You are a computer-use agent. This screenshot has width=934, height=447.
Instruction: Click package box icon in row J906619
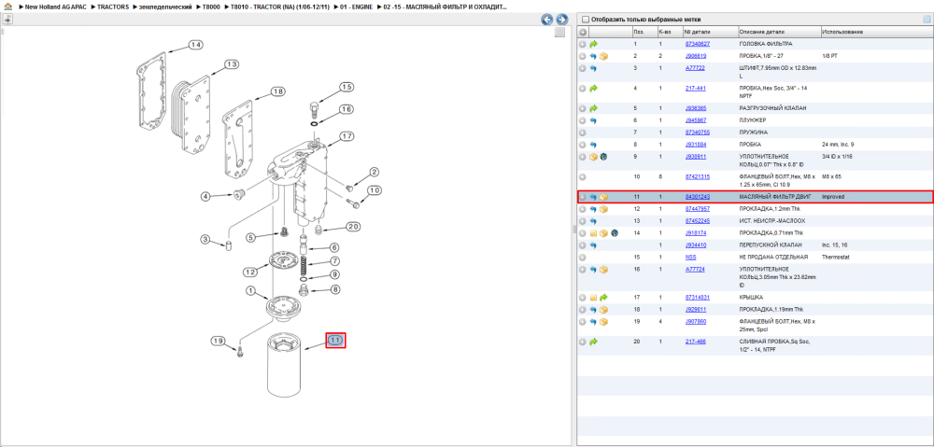[x=603, y=56]
